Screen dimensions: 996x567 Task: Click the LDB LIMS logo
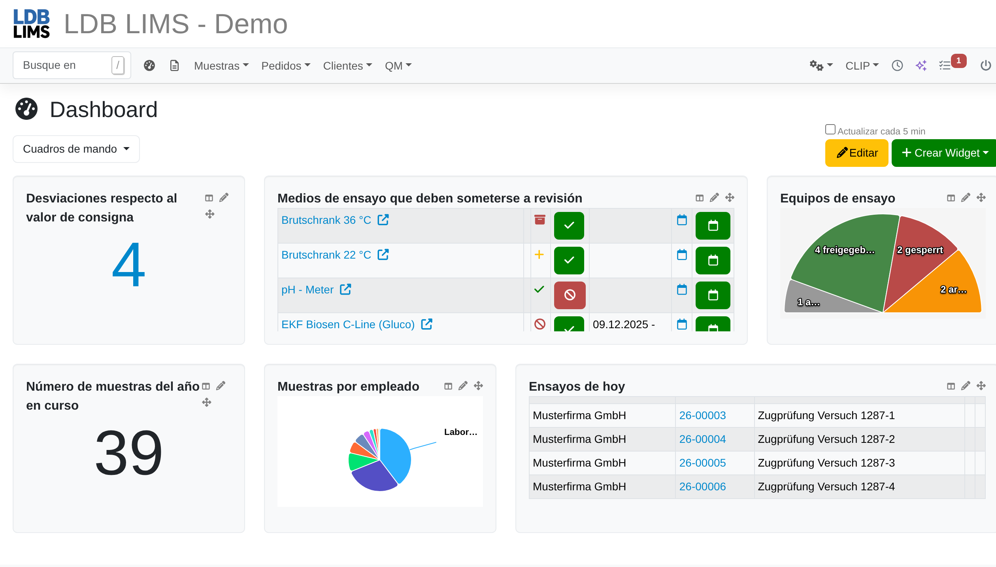pos(32,24)
